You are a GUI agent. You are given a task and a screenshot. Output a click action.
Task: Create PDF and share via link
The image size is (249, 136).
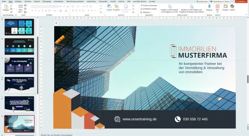coord(169,8)
